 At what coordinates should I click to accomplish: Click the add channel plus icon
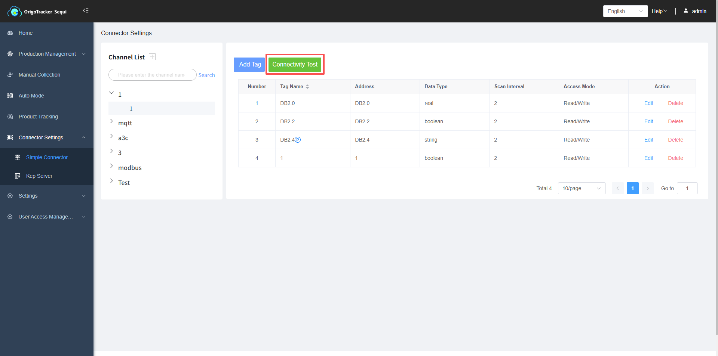click(152, 57)
